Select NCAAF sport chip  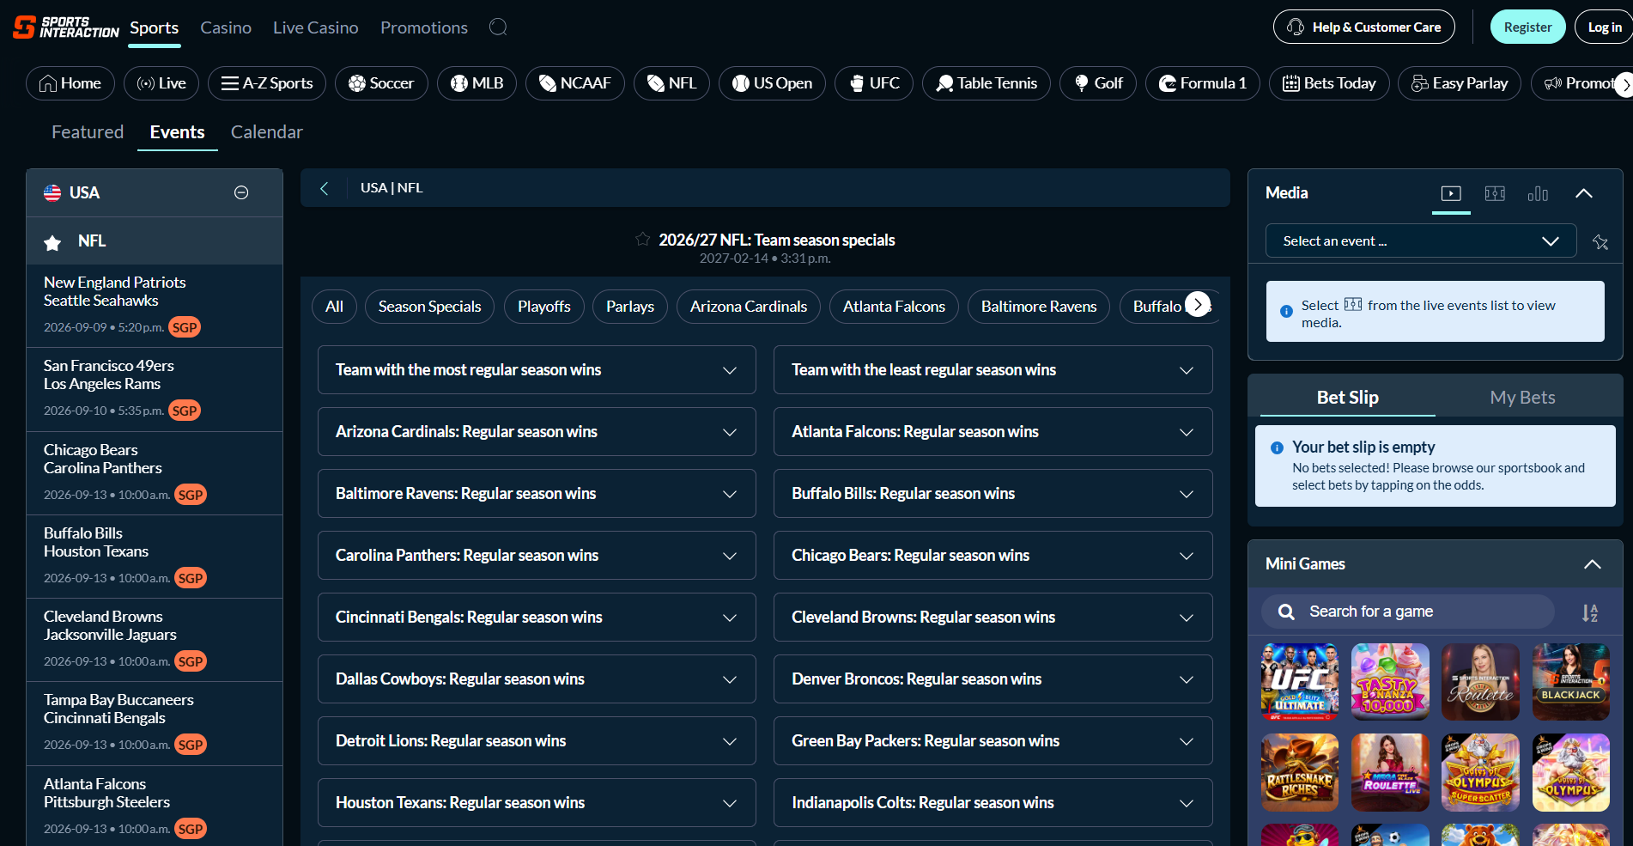click(575, 83)
